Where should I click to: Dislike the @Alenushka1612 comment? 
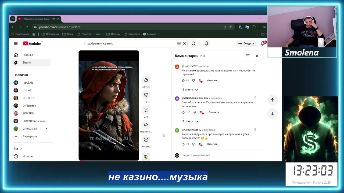coord(193,144)
